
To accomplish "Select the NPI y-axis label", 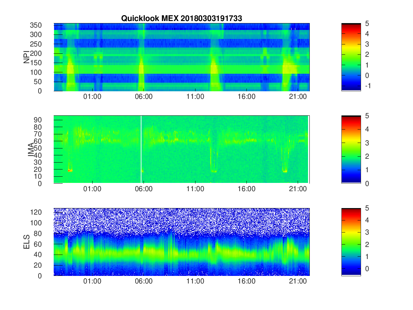I will point(27,57).
